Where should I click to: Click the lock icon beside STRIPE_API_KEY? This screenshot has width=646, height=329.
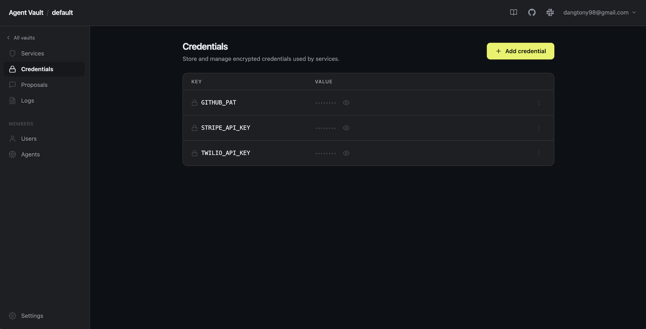[194, 128]
